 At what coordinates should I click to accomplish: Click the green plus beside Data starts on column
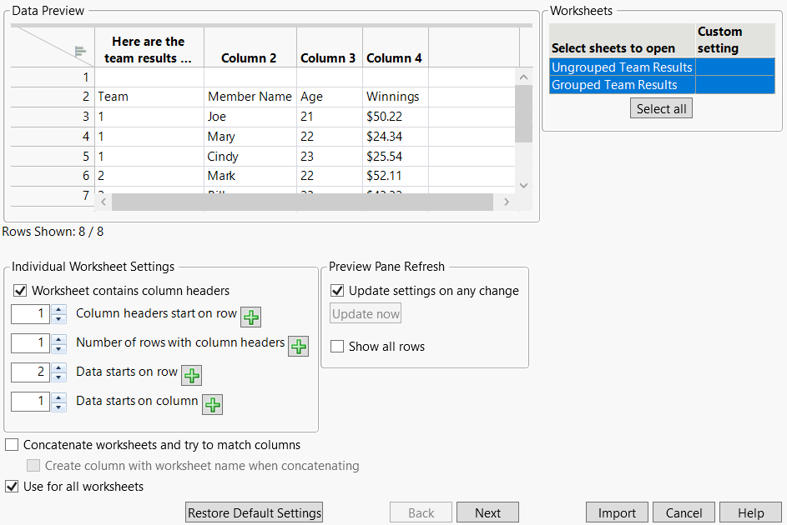click(212, 404)
